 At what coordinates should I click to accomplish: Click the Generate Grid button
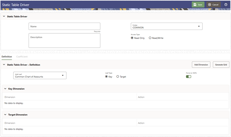[x=221, y=65]
